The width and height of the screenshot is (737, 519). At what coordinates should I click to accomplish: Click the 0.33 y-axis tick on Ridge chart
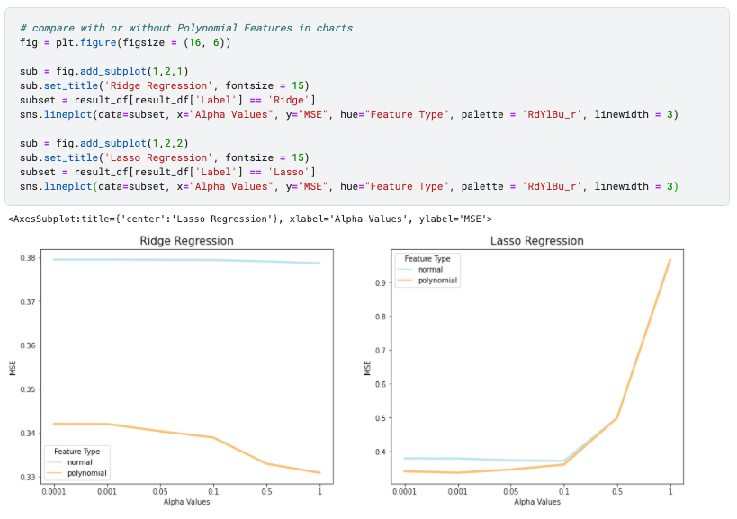[x=28, y=478]
